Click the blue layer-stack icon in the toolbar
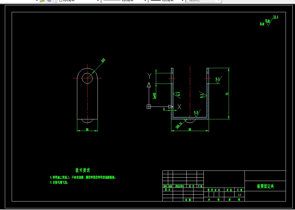The height and width of the screenshot is (210, 295). (x=49, y=1)
